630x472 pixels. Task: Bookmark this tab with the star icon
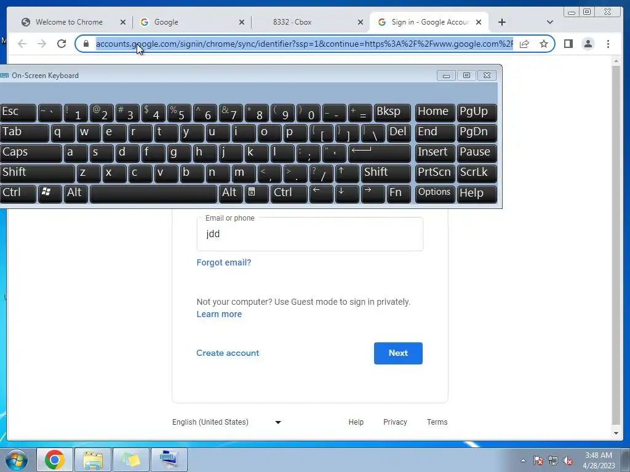[544, 44]
